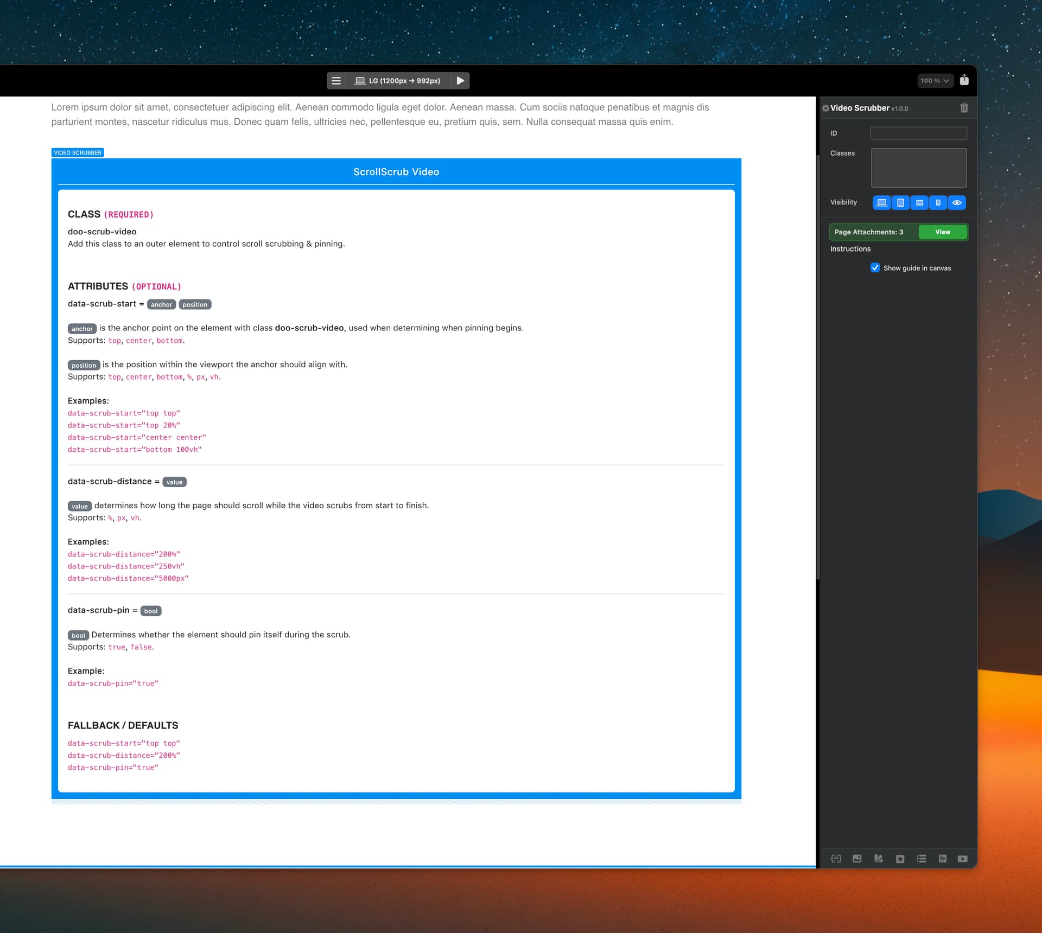Uncheck Show guide in canvas
The width and height of the screenshot is (1042, 933).
[875, 268]
